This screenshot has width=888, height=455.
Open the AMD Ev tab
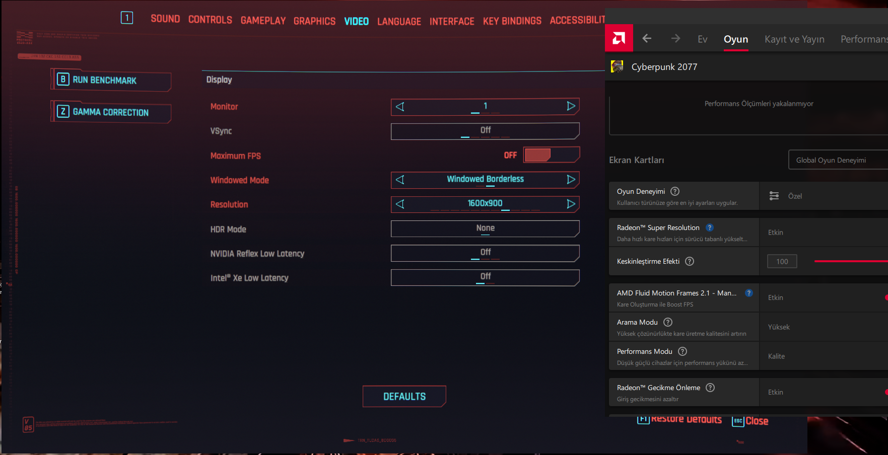pos(703,39)
